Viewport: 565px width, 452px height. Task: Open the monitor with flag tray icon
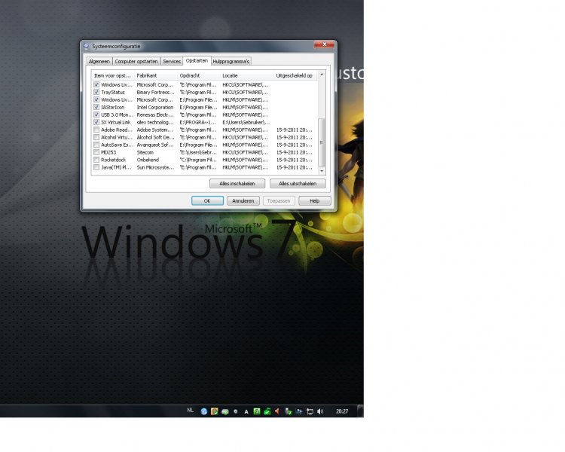click(x=310, y=411)
